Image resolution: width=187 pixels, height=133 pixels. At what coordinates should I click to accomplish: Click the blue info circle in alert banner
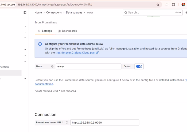coord(40,44)
